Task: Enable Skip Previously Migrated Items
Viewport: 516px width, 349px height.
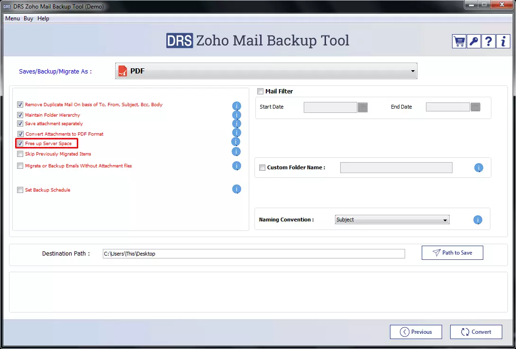Action: click(x=20, y=154)
